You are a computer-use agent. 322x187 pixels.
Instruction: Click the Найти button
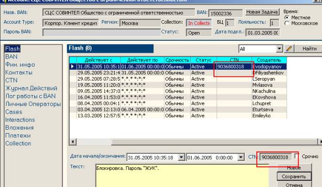click(309, 49)
